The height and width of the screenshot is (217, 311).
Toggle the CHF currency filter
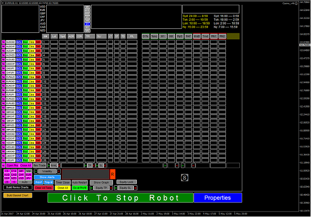(21, 175)
